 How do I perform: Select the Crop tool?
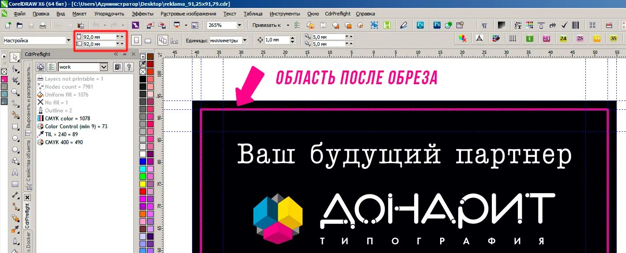point(15,81)
